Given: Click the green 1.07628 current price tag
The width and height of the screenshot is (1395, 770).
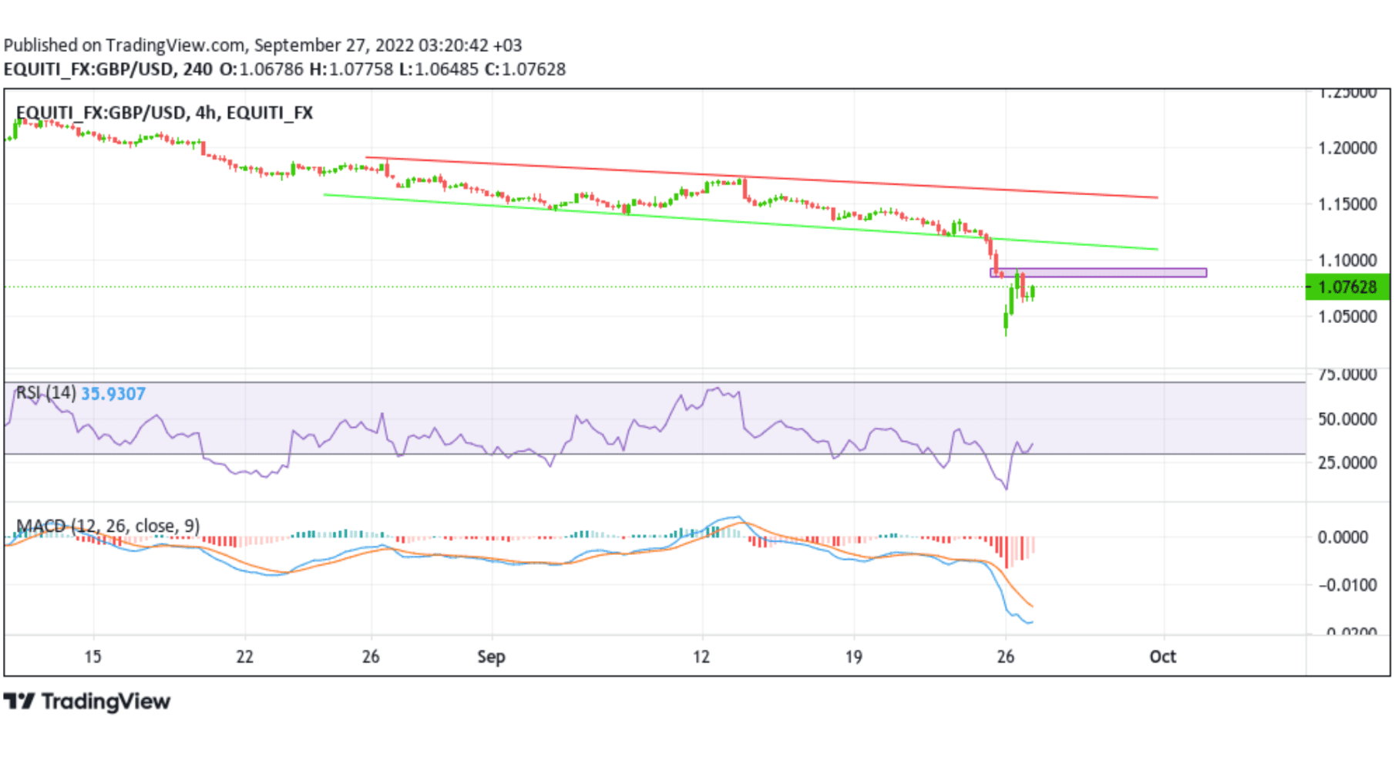Looking at the screenshot, I should point(1348,287).
